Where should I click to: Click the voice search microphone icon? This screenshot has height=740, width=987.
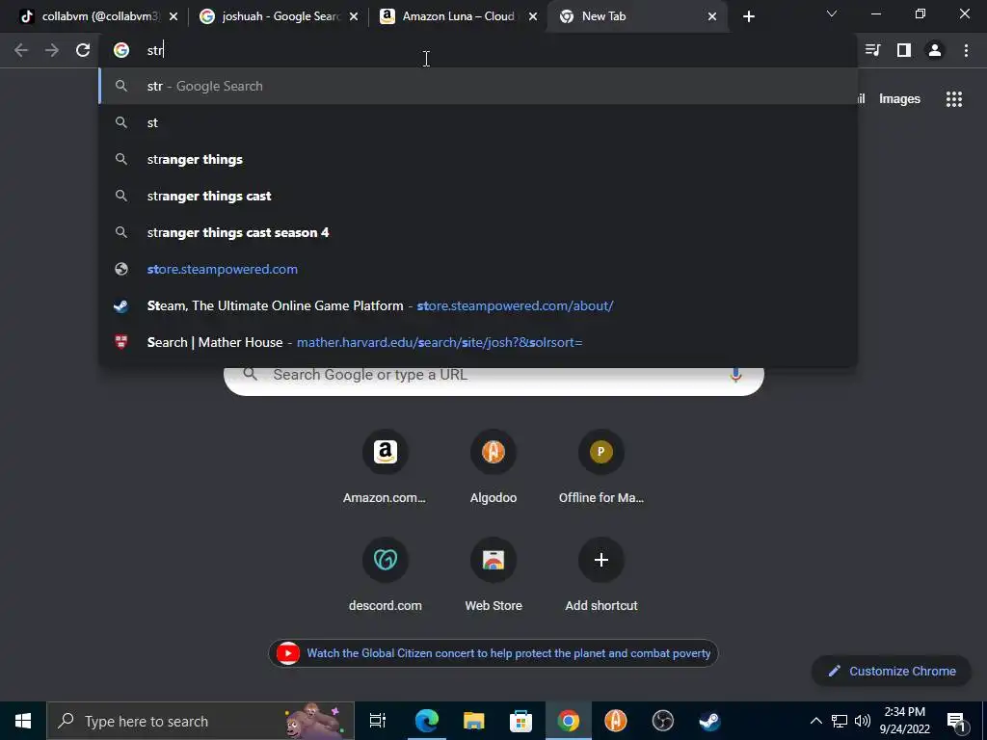click(735, 375)
